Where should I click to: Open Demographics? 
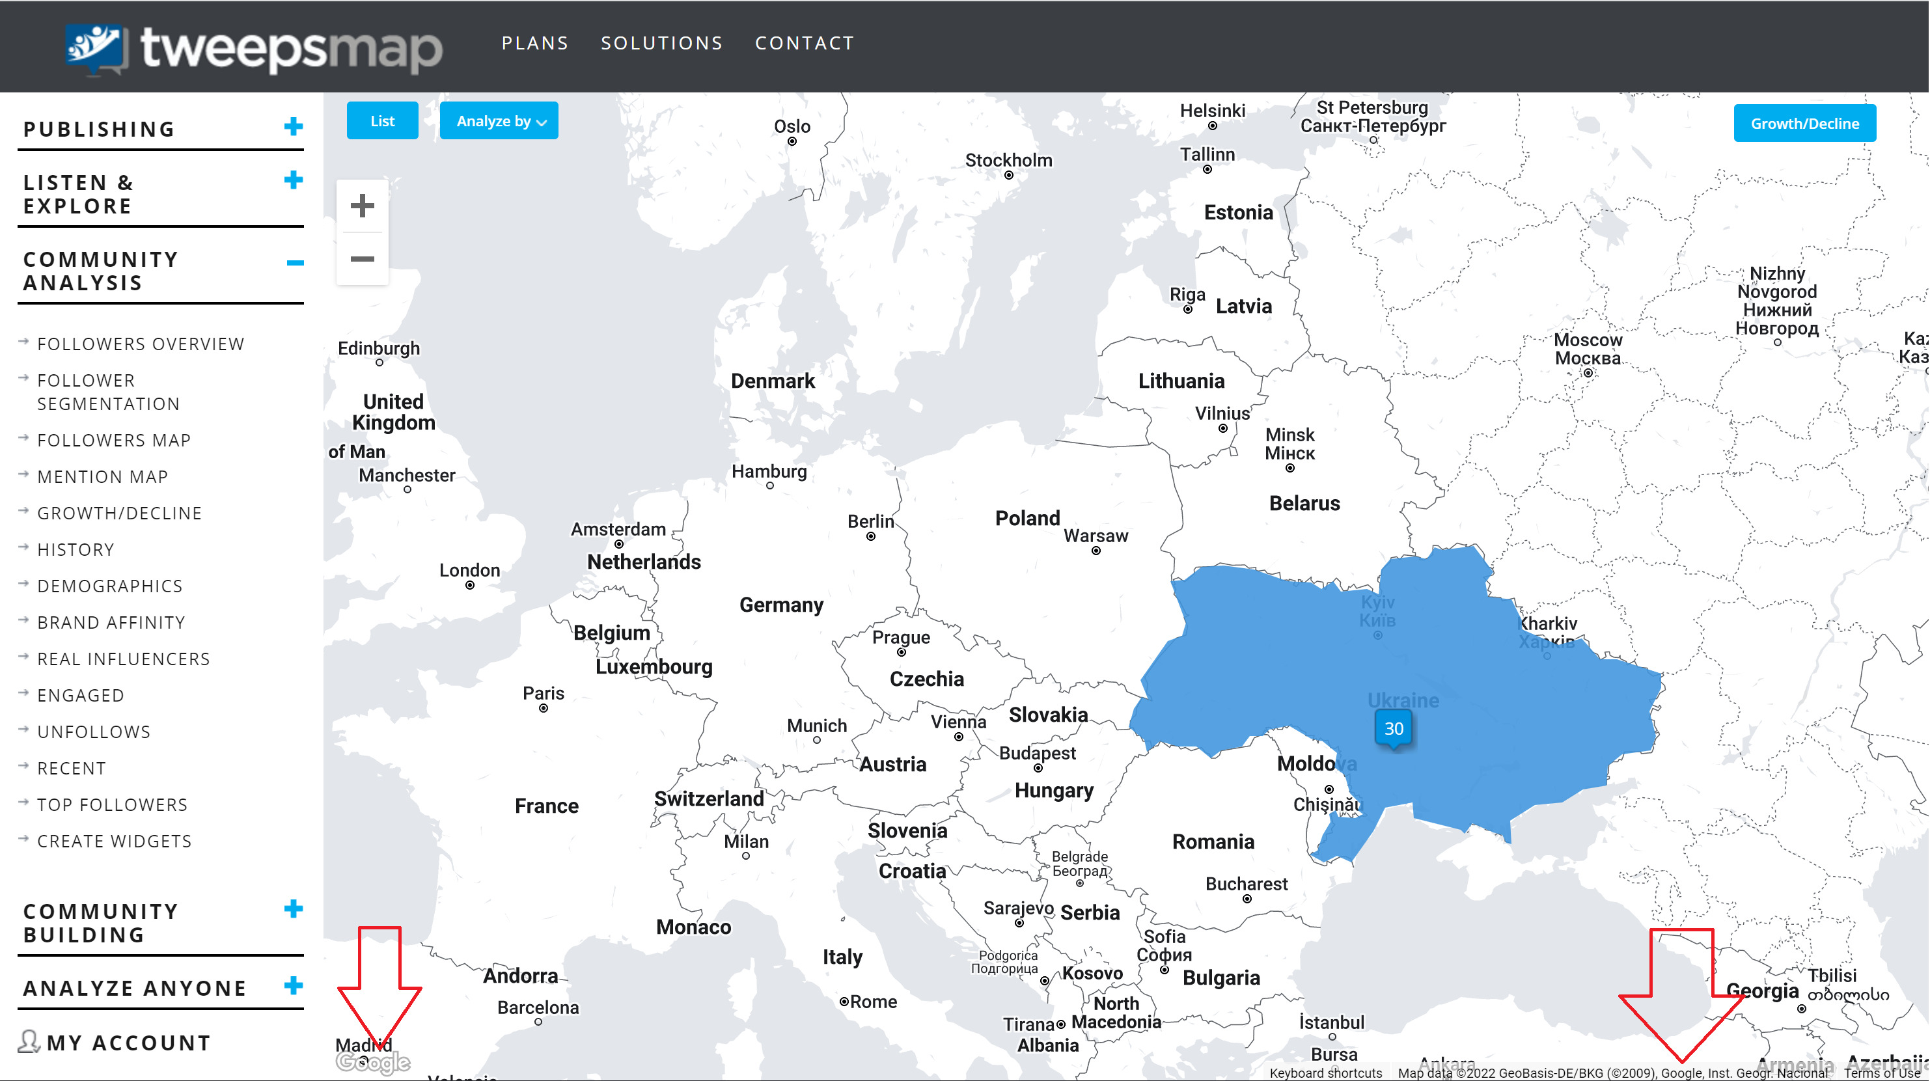pyautogui.click(x=110, y=586)
